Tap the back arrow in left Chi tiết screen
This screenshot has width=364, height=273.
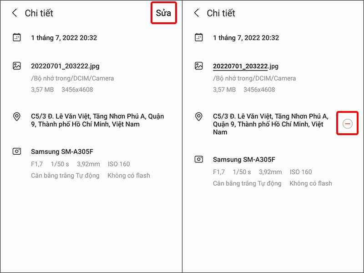[x=15, y=13]
